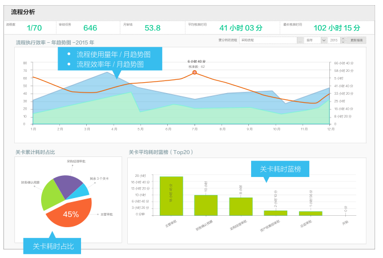Click the 更新报表 refresh report button

point(357,41)
